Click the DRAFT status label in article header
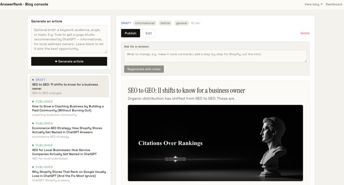 pyautogui.click(x=126, y=23)
